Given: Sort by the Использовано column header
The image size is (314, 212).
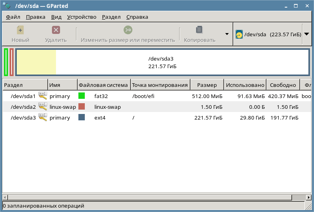Looking at the screenshot, I should tap(245, 85).
